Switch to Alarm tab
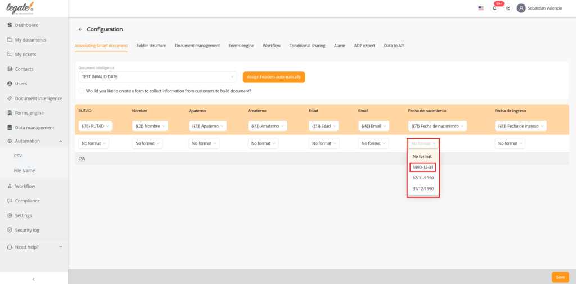Viewport: 576px width, 284px height. tap(340, 46)
